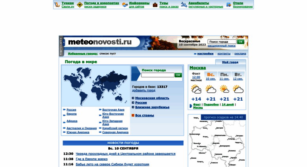Select the Пн. 11 сен. forecast tab
The image size is (307, 167).
[224, 76]
